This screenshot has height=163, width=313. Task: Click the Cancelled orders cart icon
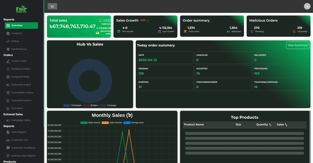pos(8,100)
